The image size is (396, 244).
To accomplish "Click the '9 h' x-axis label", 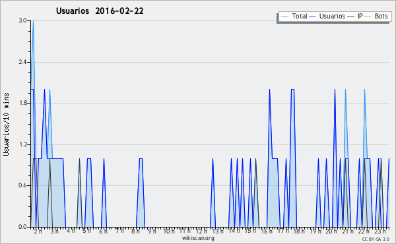I will pyautogui.click(x=152, y=231).
